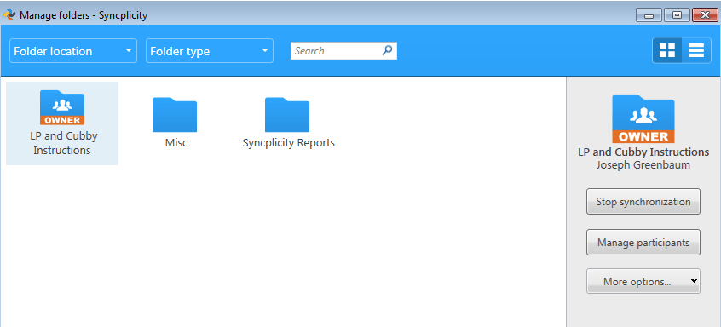Click the 'Misc' folder name
The height and width of the screenshot is (327, 721).
[x=176, y=143]
